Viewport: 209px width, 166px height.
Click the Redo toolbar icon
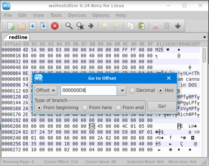pyautogui.click(x=116, y=26)
